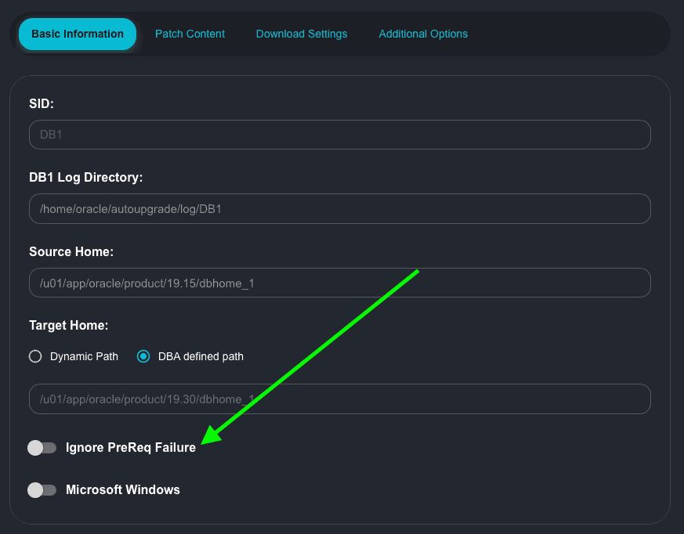Select the Dynamic Path radio button

click(35, 356)
